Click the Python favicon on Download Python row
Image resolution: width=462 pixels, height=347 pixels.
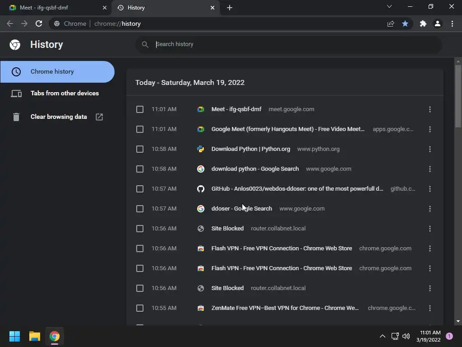(x=201, y=149)
